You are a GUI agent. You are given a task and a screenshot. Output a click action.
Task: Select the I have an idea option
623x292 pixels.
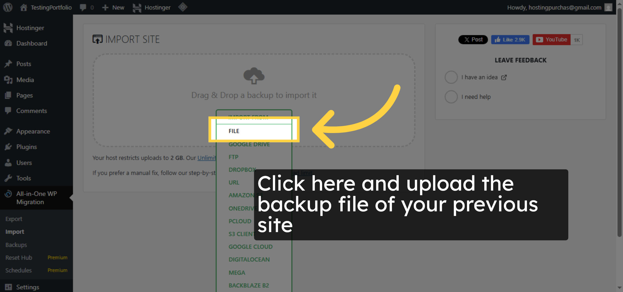click(x=451, y=77)
